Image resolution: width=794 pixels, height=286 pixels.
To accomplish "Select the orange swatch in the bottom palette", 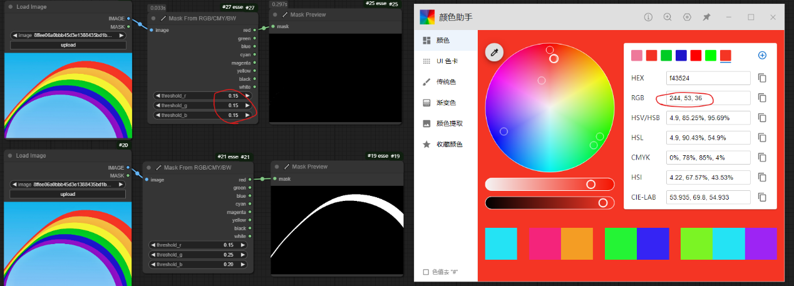I will point(577,243).
